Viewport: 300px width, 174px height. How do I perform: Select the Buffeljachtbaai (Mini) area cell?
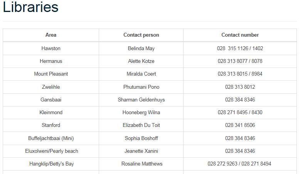[x=51, y=139]
